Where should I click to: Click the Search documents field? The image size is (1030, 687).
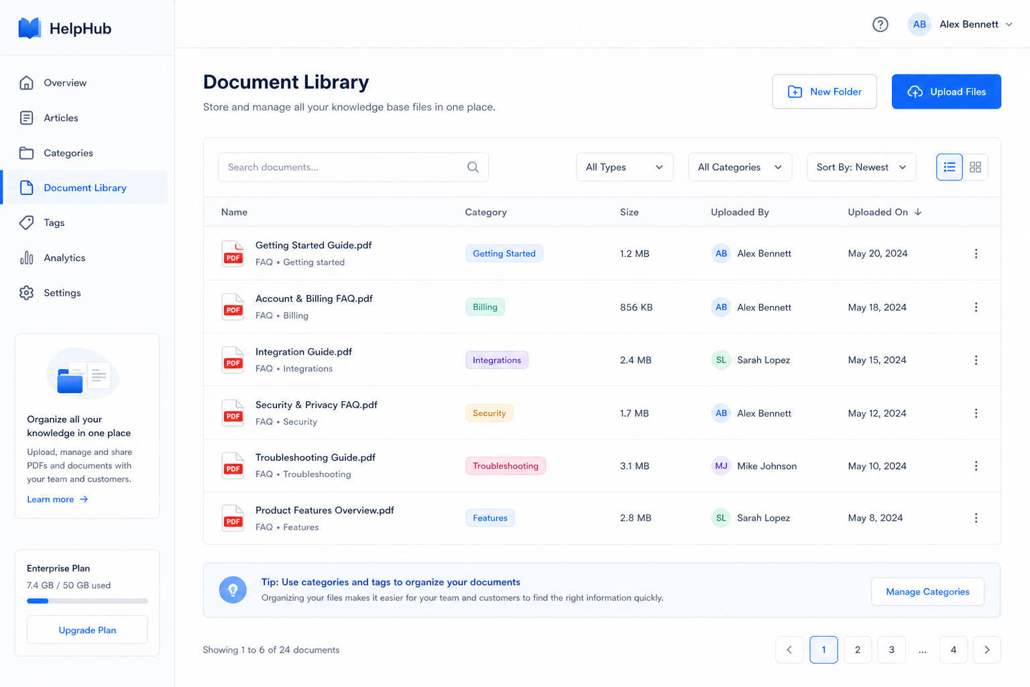(x=353, y=167)
